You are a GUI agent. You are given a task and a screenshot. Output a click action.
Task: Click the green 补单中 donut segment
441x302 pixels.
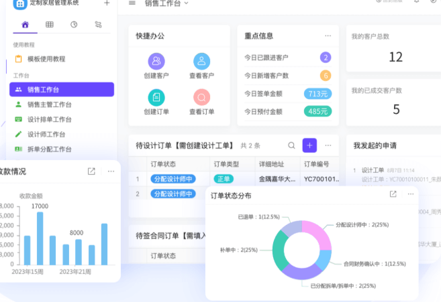[x=279, y=249]
